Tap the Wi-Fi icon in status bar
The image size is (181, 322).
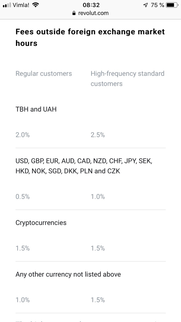36,5
